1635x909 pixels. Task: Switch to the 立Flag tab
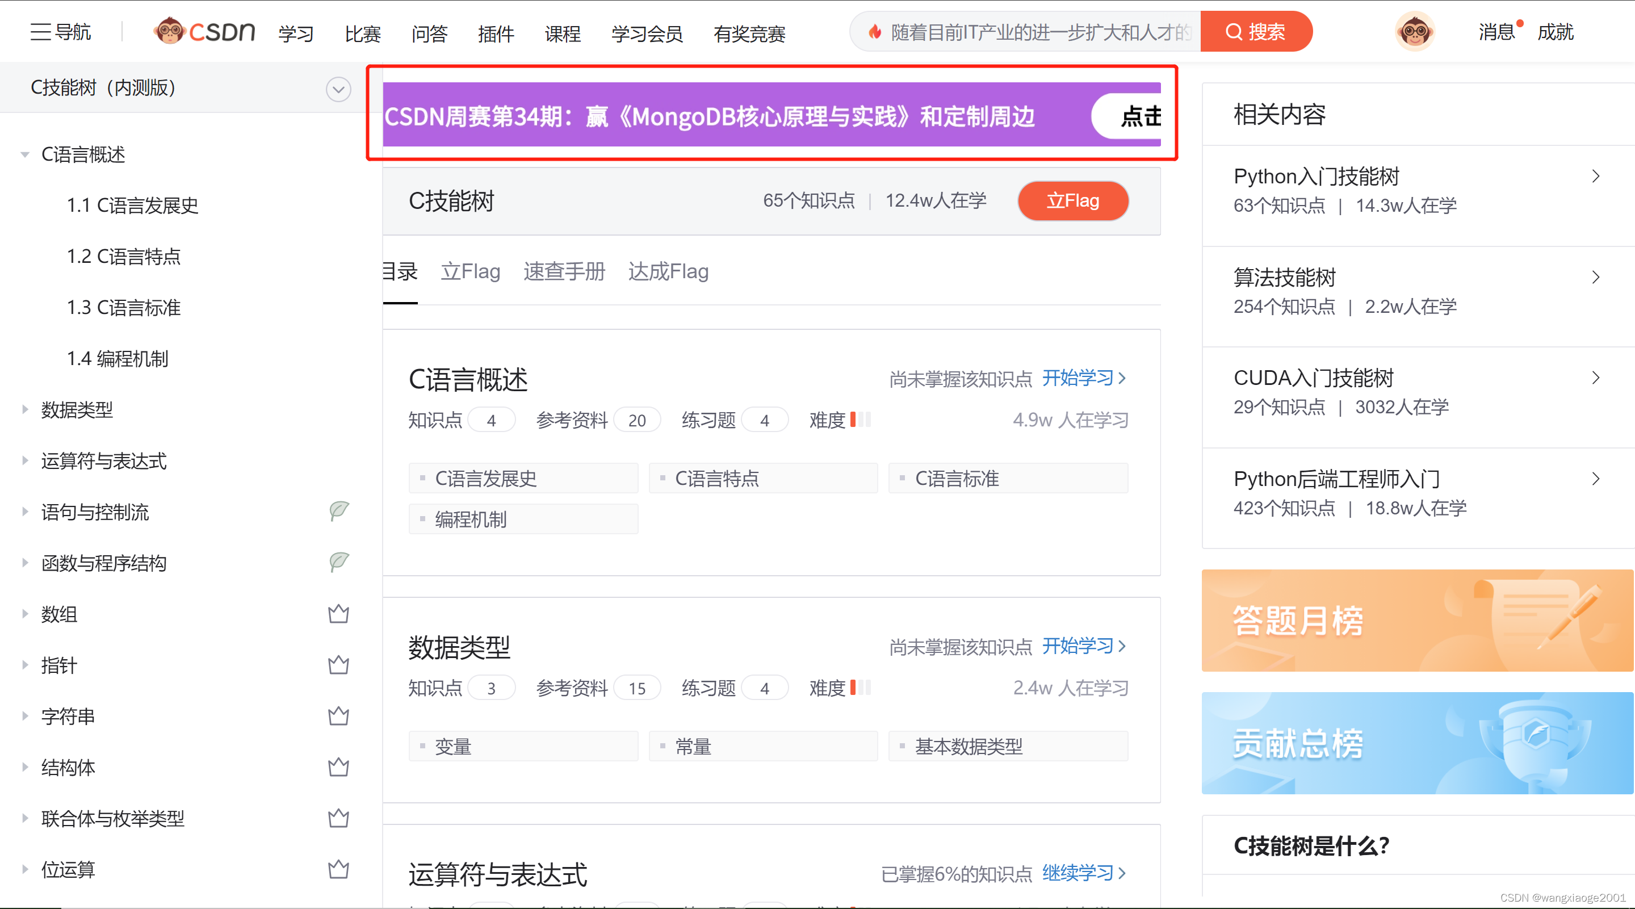[x=470, y=272]
